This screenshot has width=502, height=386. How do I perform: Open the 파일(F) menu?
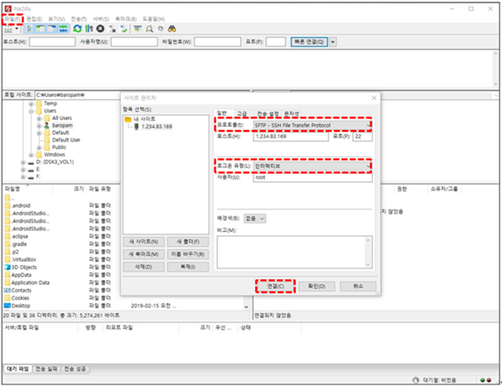click(x=12, y=19)
